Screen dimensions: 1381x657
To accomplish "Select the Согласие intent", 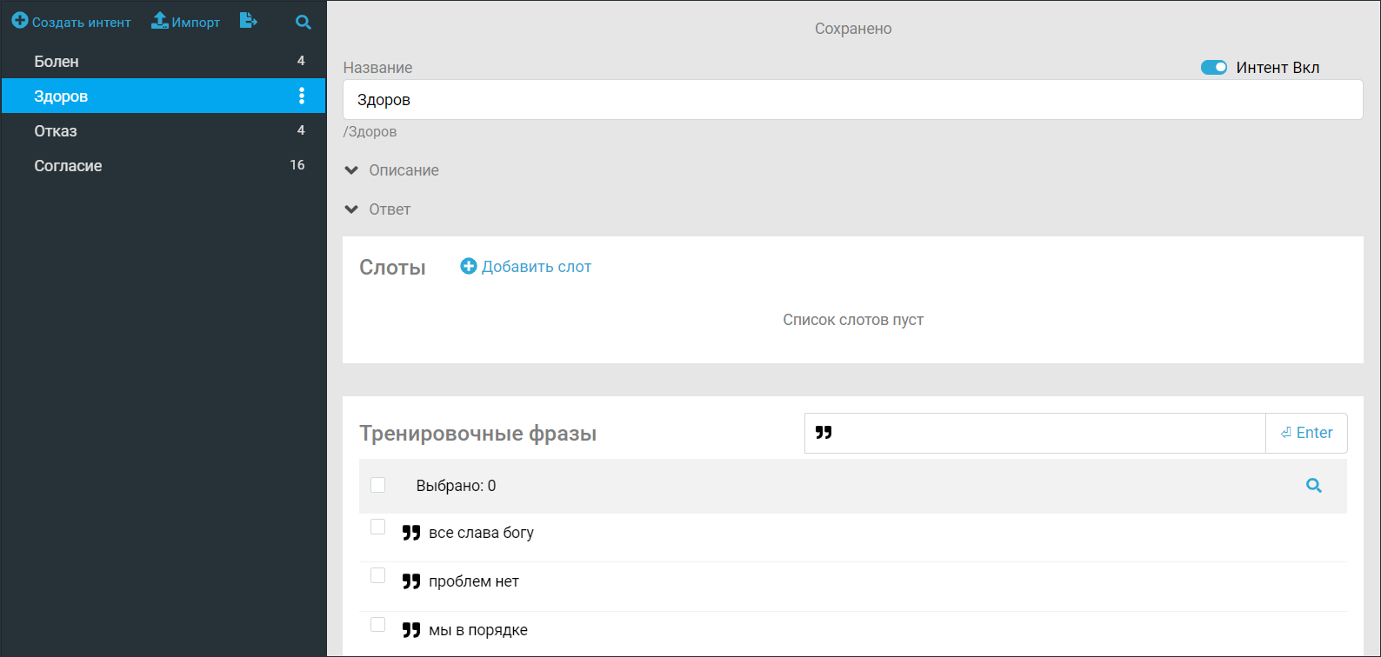I will point(163,165).
